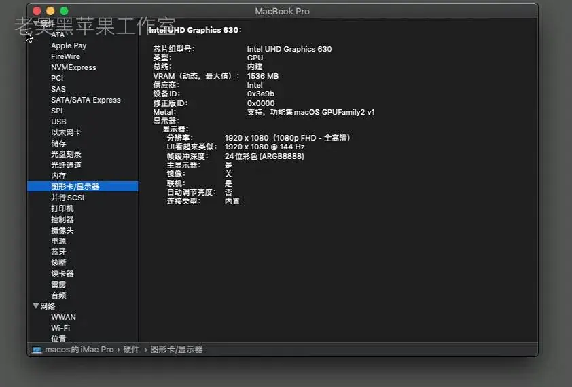This screenshot has width=572, height=387.
Task: Click the Metal value 'macOS GPUFamily2 v1'
Action: pyautogui.click(x=334, y=112)
